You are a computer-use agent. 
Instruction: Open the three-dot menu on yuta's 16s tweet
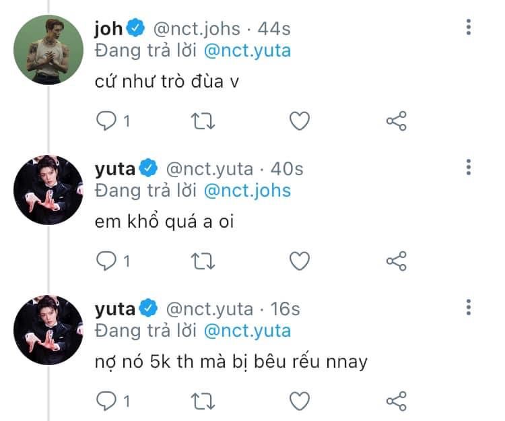point(469,307)
